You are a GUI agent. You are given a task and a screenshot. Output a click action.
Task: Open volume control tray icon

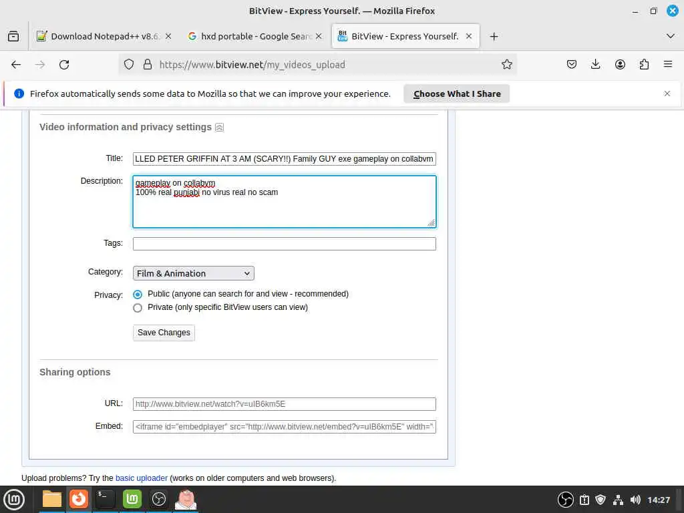[635, 500]
